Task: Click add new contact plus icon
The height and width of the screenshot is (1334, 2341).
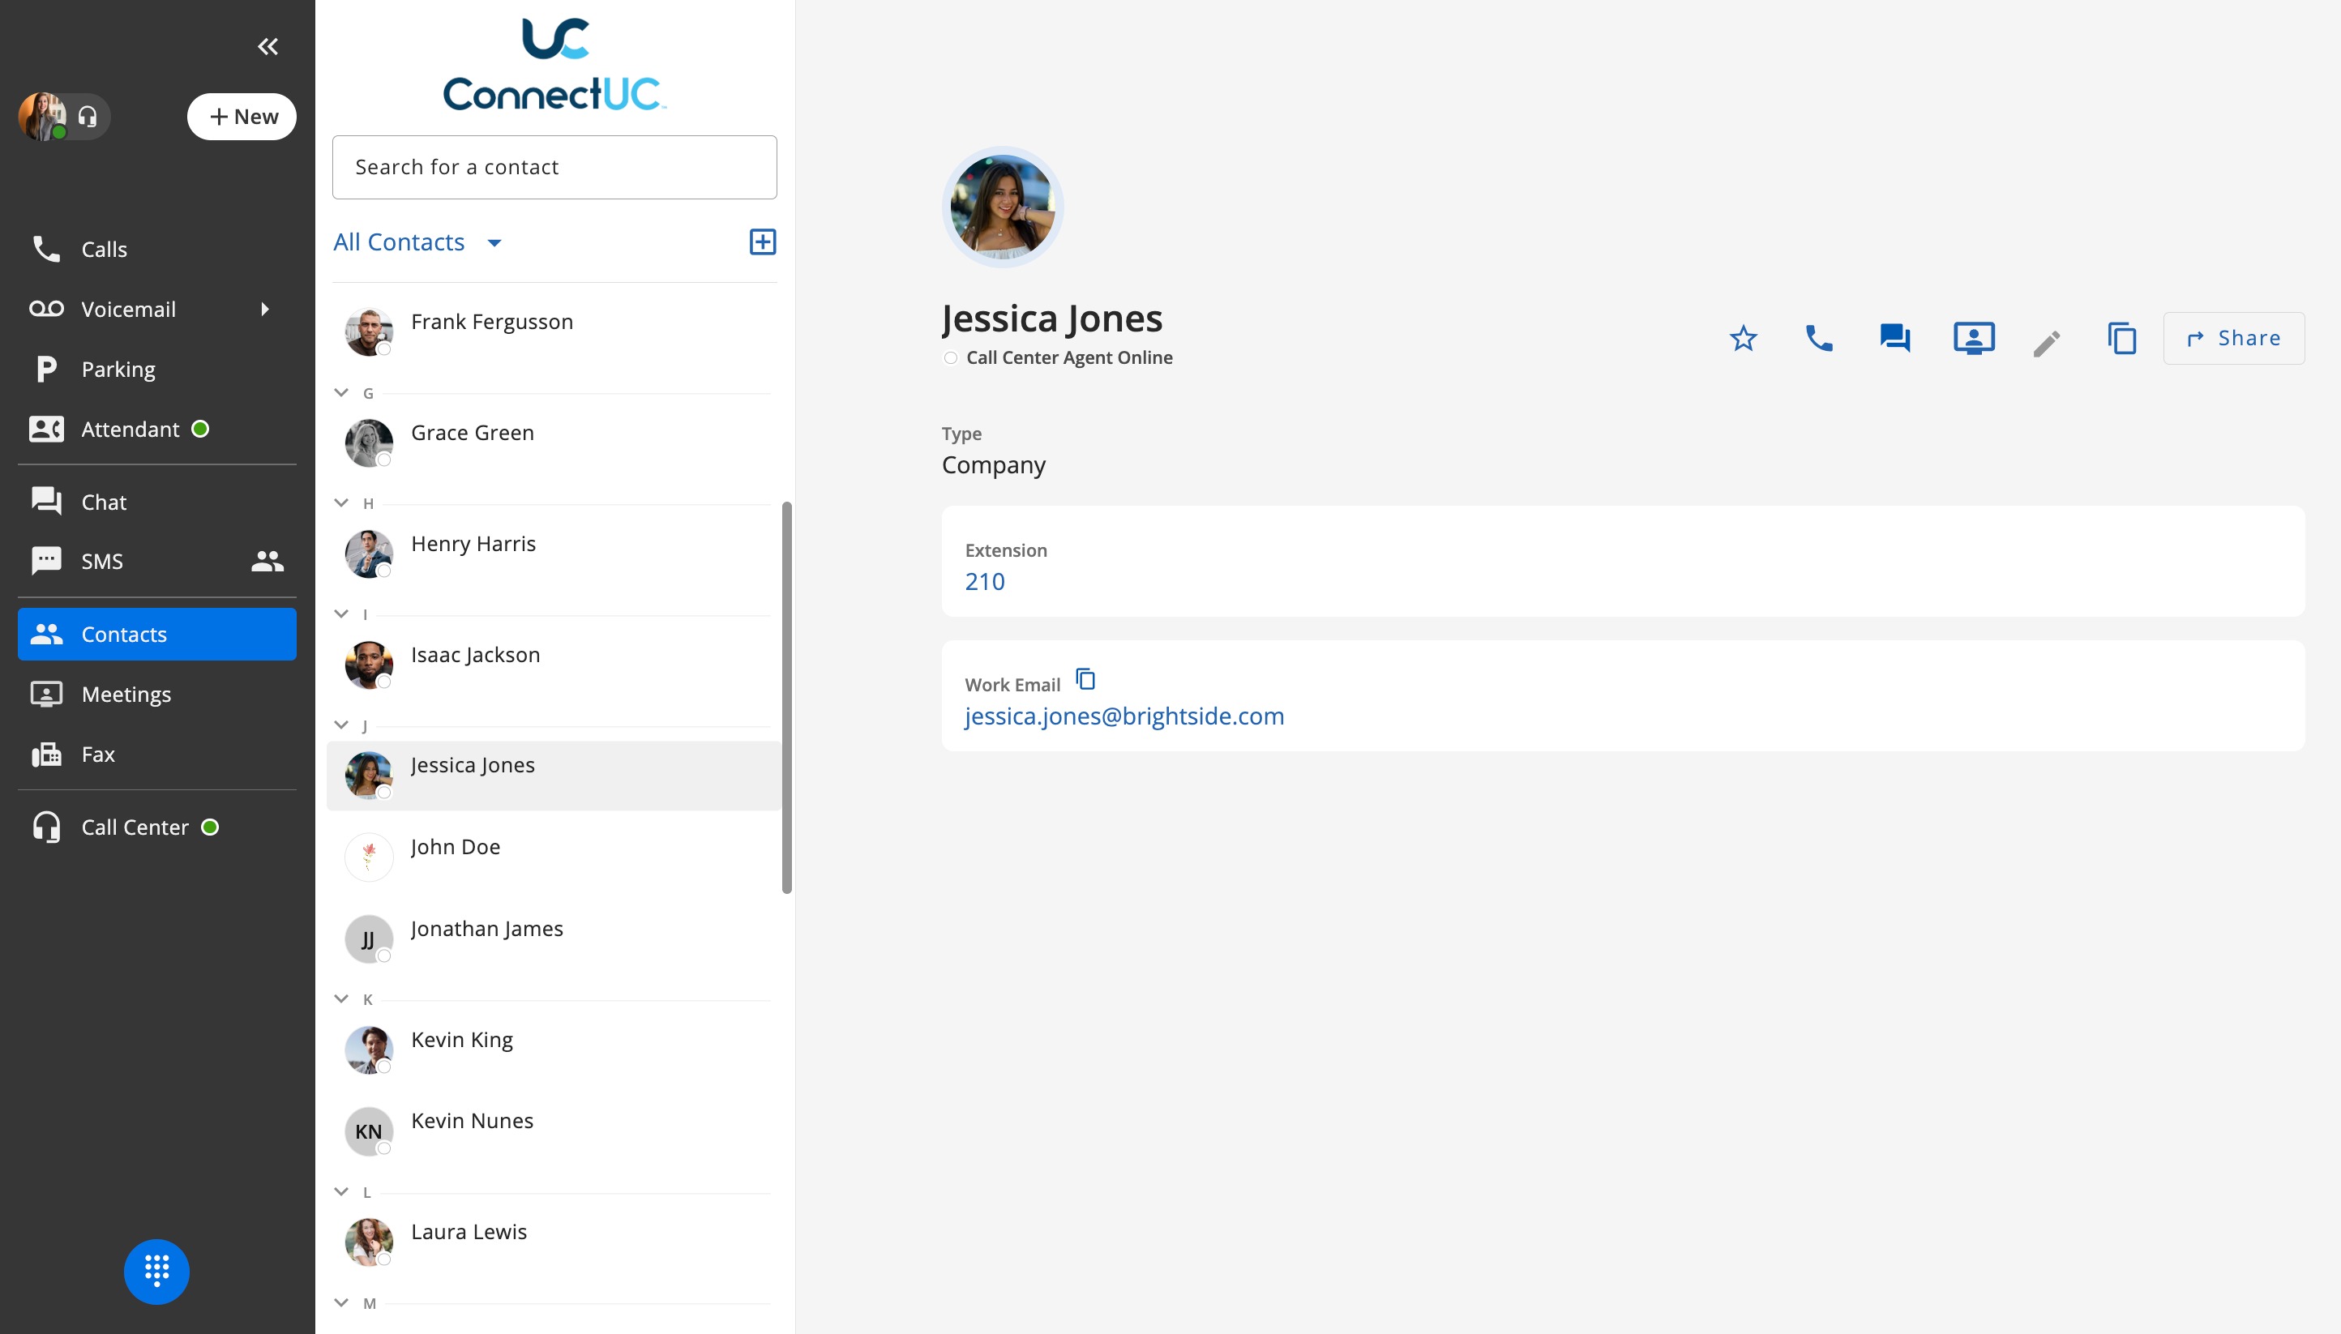Action: 762,242
